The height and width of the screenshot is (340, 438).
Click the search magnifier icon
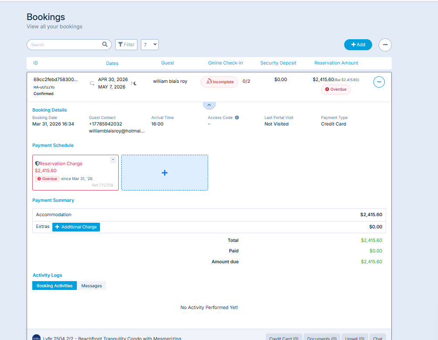pos(105,44)
